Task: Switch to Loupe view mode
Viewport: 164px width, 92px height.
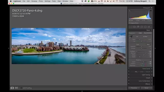Action: [x=12, y=88]
